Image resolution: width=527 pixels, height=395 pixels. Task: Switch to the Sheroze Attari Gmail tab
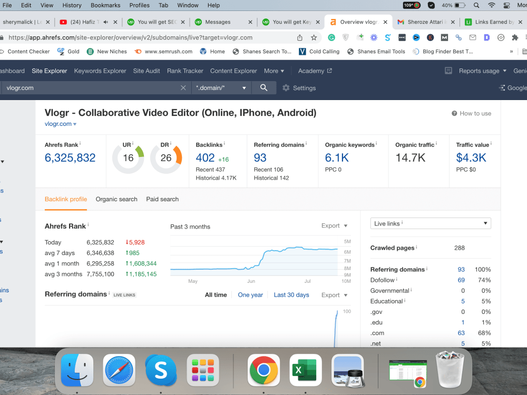426,22
